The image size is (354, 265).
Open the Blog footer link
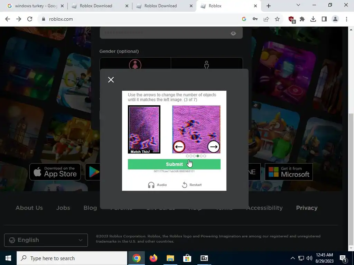[90, 208]
